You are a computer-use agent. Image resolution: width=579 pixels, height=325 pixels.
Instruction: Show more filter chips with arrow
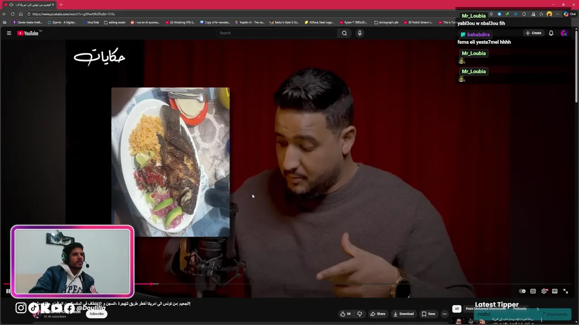click(538, 309)
